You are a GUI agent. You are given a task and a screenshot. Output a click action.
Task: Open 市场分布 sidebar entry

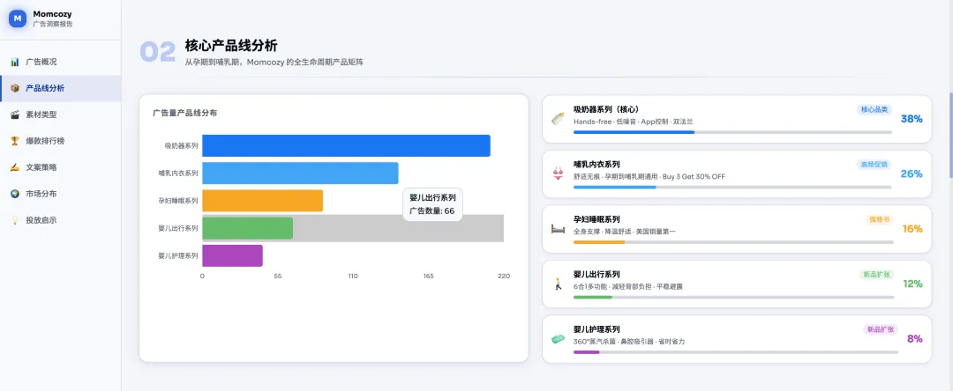point(61,194)
